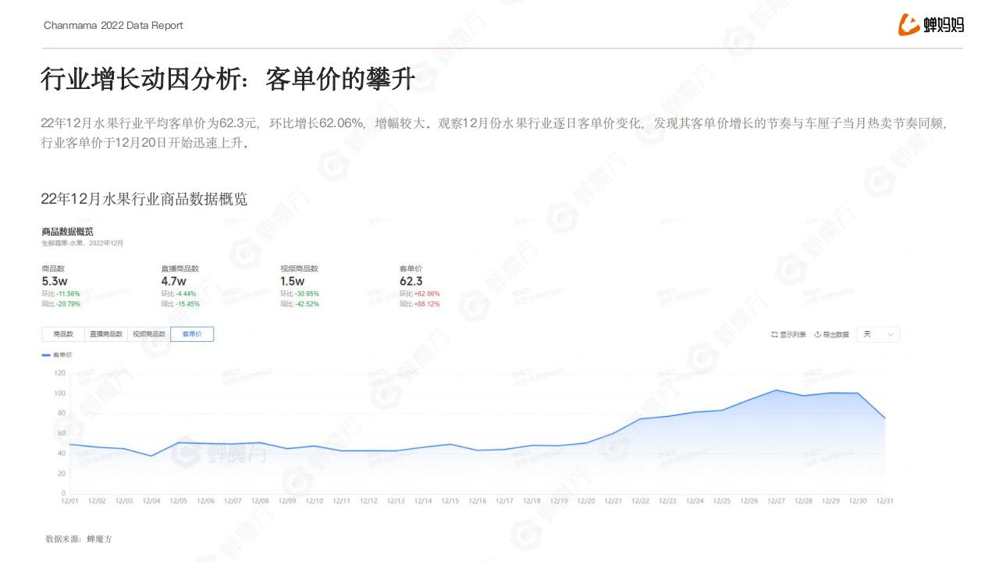Expand the dropdown chevron next to 天
Image resolution: width=999 pixels, height=562 pixels.
[891, 335]
